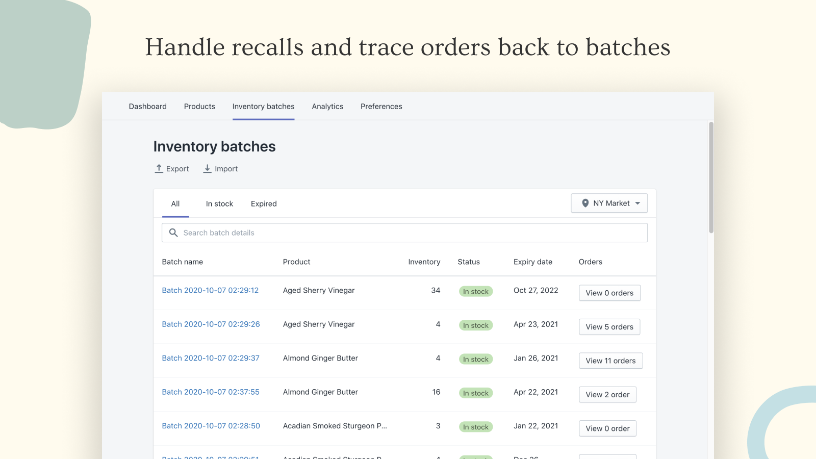Open Batch 2020-10-07 02:37:55 details

[x=210, y=392]
